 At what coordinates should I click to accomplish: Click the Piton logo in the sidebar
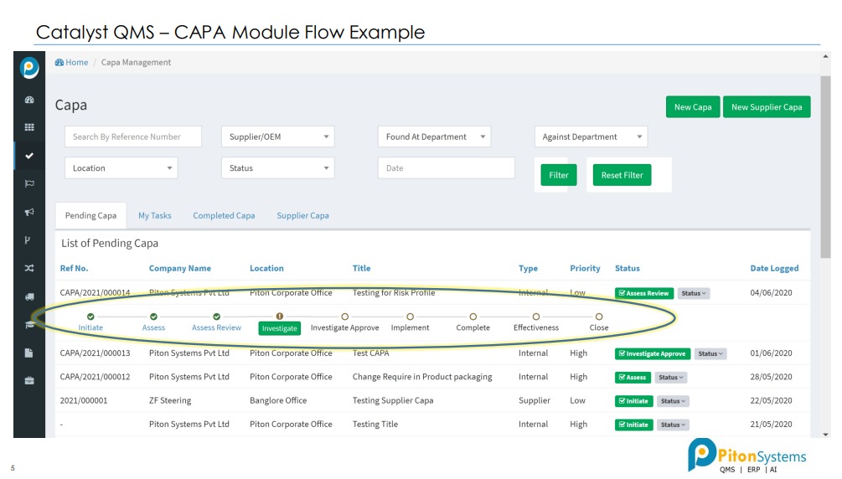29,68
